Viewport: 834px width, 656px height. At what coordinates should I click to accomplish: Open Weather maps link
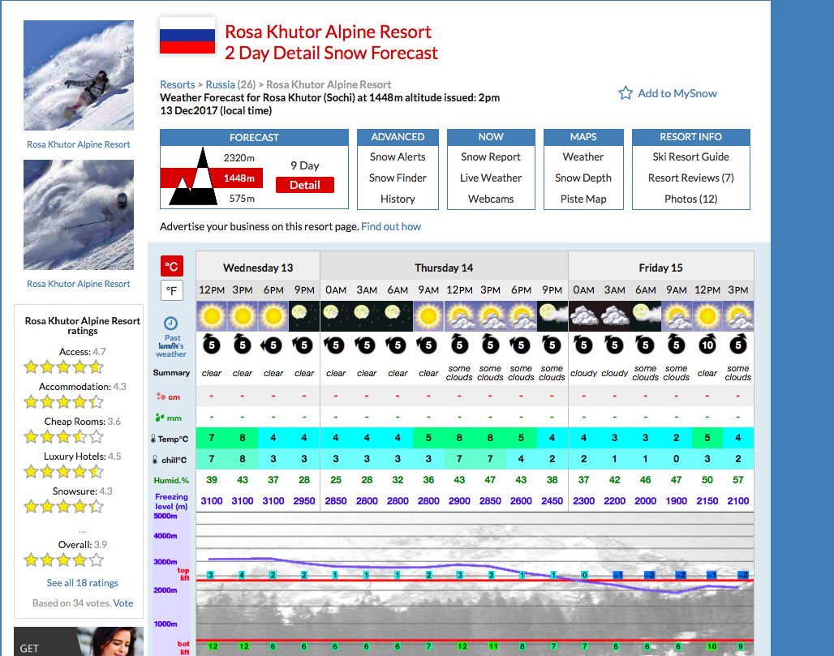(x=583, y=156)
